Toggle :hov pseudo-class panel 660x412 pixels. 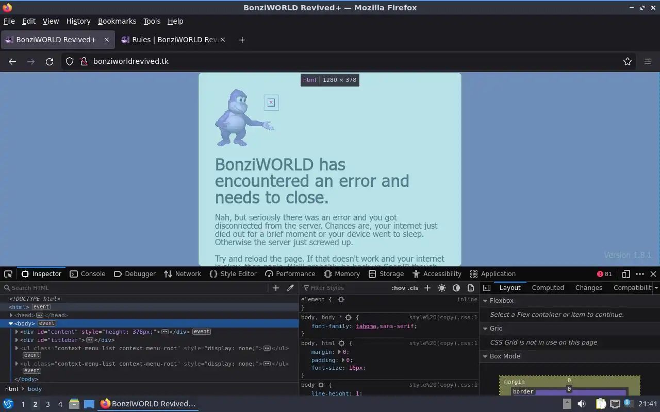coord(398,288)
